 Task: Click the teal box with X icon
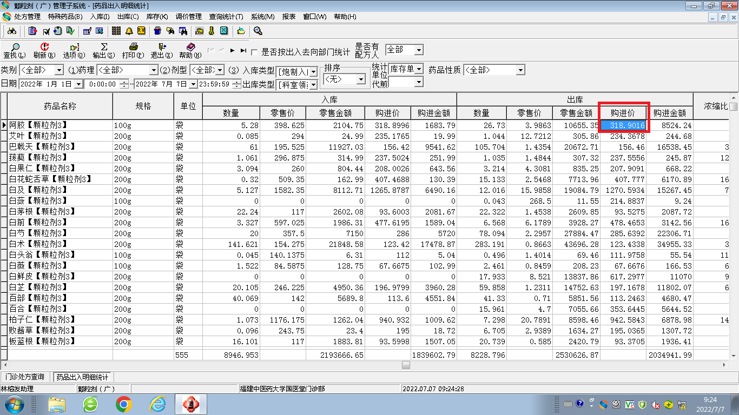click(x=224, y=31)
